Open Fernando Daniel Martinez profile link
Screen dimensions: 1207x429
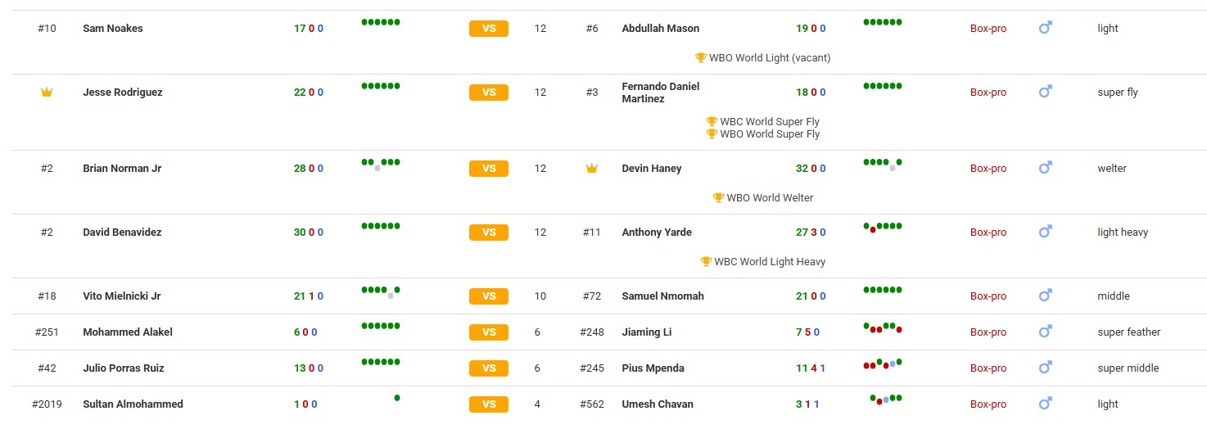pyautogui.click(x=660, y=93)
